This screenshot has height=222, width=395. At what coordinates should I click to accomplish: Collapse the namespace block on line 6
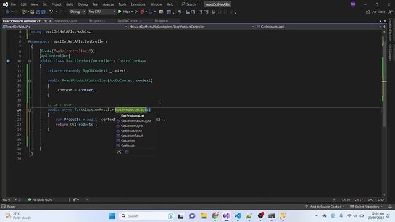pos(30,41)
